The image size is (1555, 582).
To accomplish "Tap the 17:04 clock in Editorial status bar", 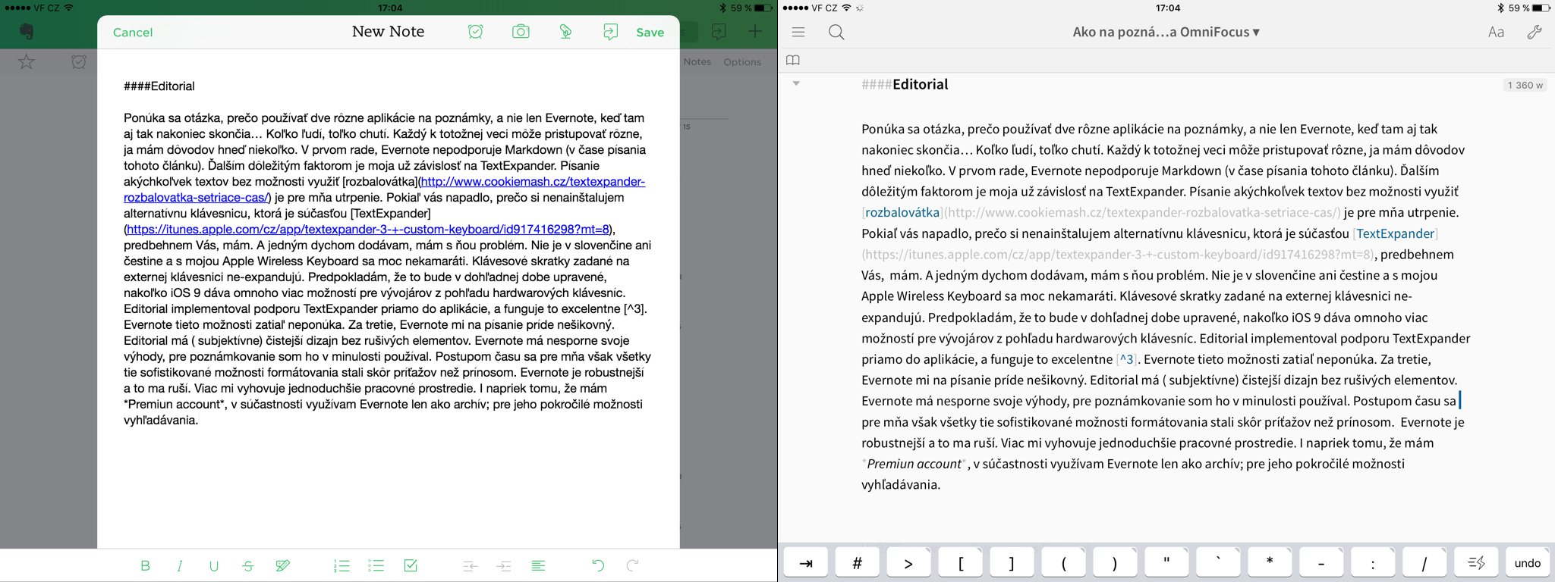I will pos(1167,8).
